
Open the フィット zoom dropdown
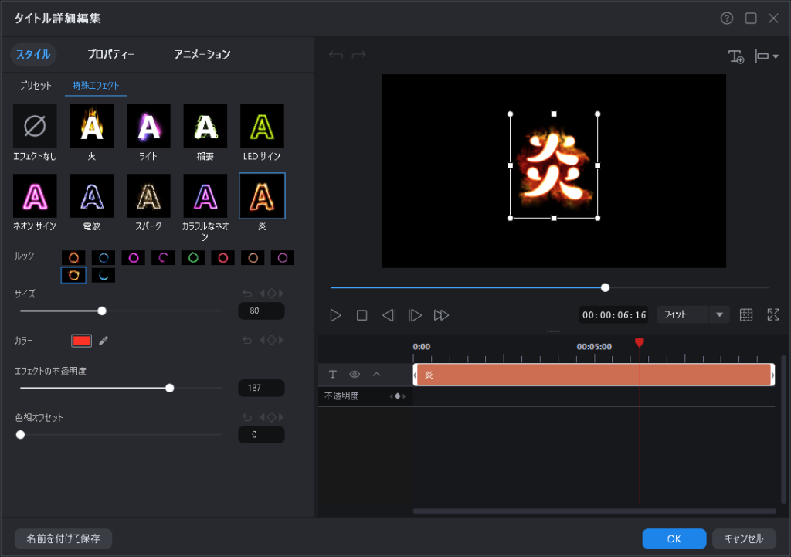click(720, 315)
